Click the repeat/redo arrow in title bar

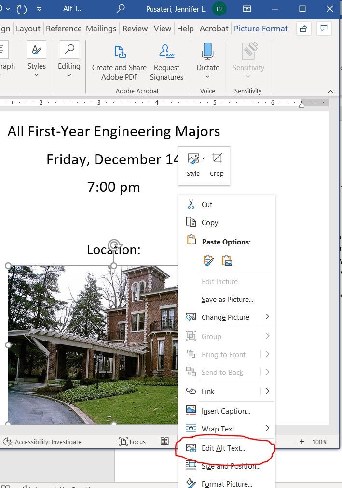point(22,9)
